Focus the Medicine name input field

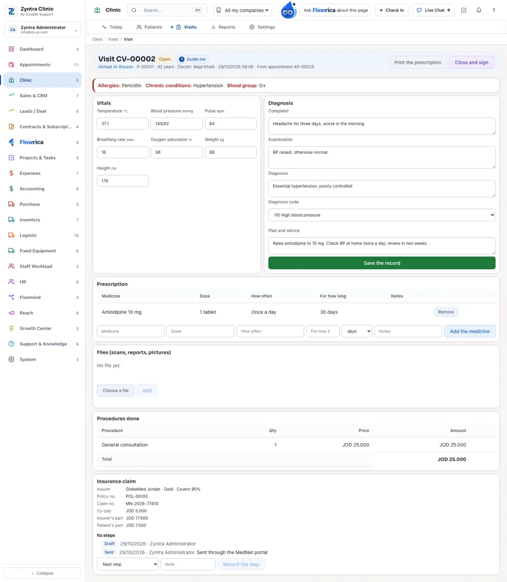pos(130,331)
